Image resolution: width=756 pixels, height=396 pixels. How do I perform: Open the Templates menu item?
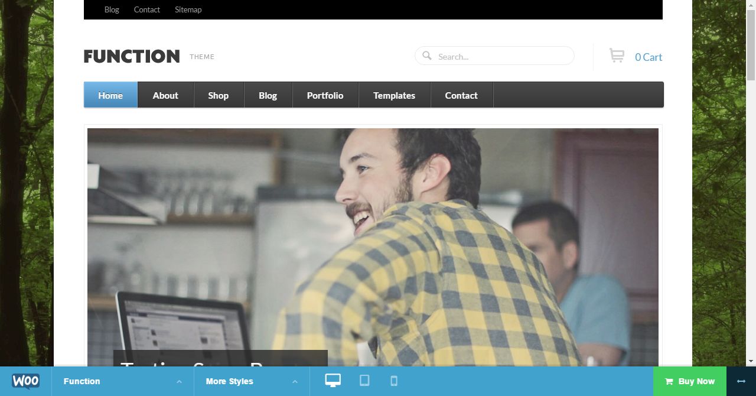coord(394,95)
